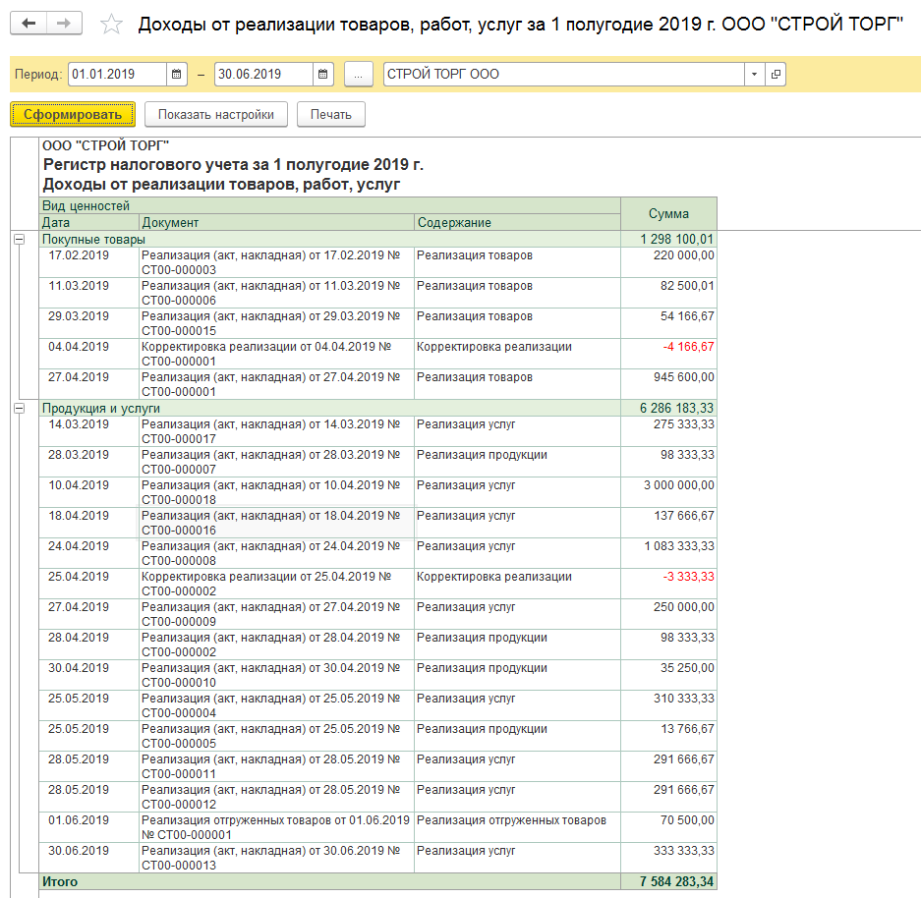The height and width of the screenshot is (898, 921).
Task: Select the red amount -3 333,33
Action: coord(668,584)
